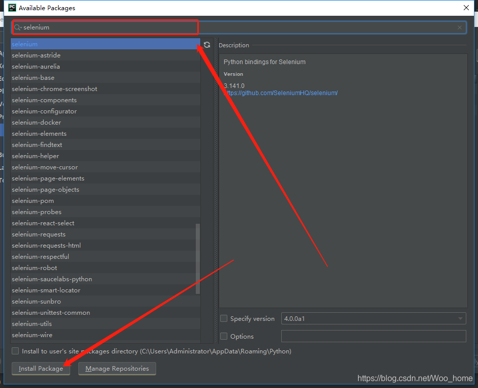Screen dimensions: 478x388
Task: Click the Python bindings for Selenium description
Action: (264, 62)
